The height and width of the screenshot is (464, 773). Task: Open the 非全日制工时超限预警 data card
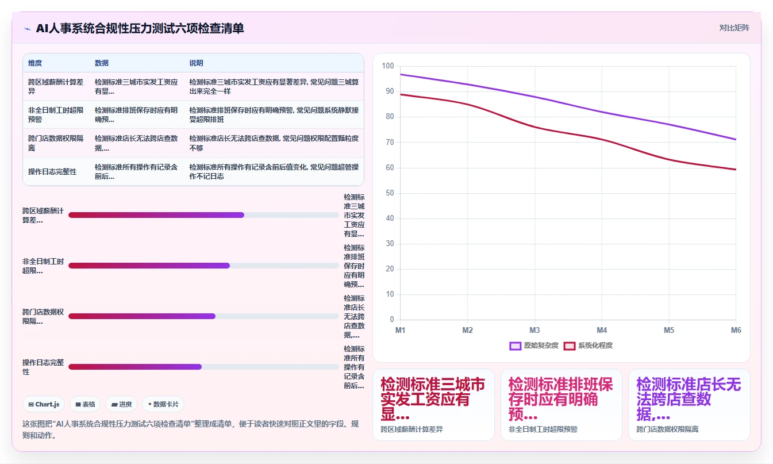[561, 404]
